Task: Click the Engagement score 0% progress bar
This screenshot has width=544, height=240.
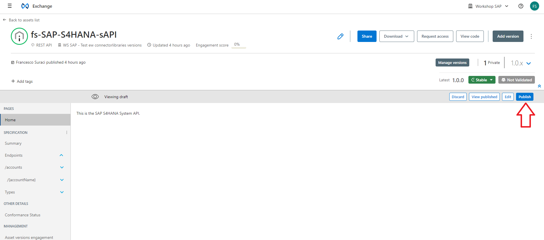Action: (239, 45)
